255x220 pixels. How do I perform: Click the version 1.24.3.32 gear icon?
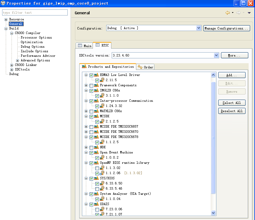[x=102, y=106]
